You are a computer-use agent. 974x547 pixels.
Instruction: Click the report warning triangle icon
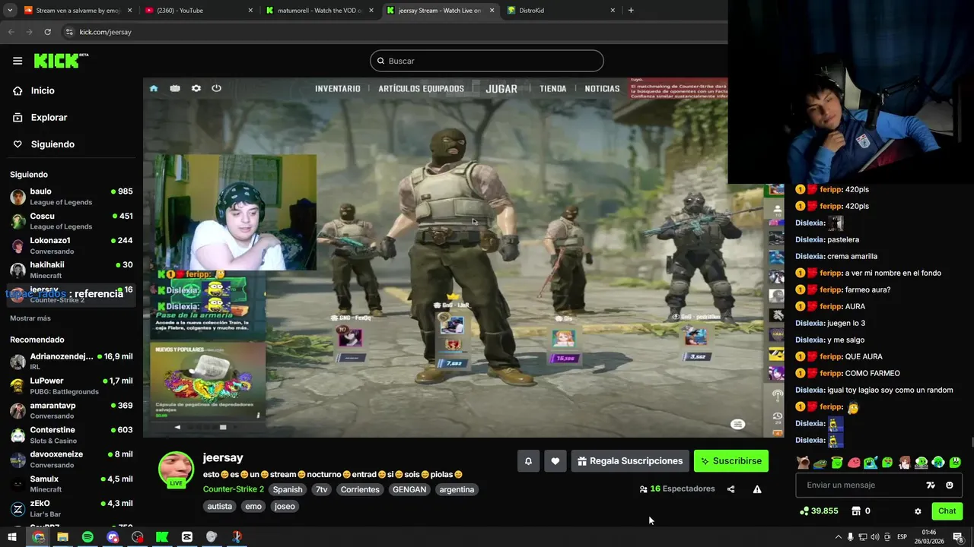click(x=757, y=489)
